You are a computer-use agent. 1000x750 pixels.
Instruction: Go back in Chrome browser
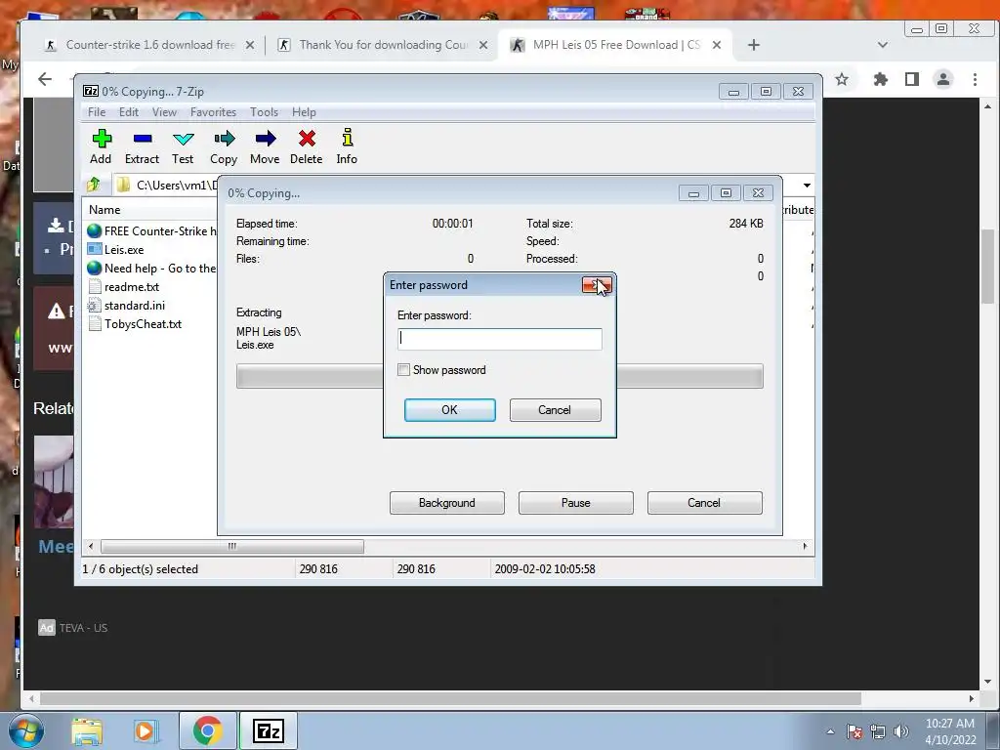45,79
